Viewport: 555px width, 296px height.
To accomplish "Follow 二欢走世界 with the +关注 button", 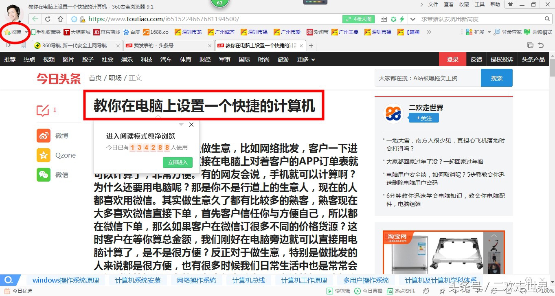I will point(424,117).
